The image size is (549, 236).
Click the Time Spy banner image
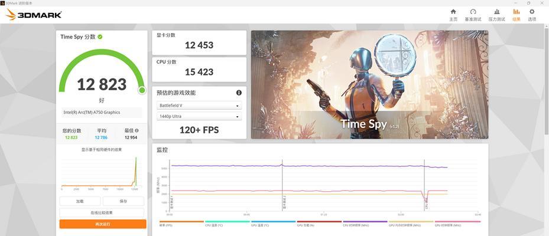pyautogui.click(x=370, y=84)
